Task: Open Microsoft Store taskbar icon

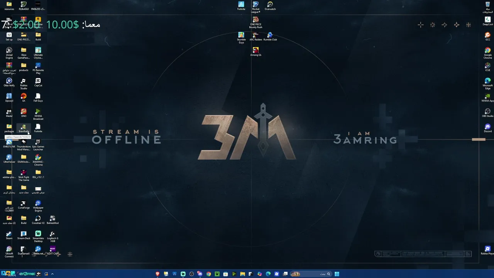Action: coord(225,274)
